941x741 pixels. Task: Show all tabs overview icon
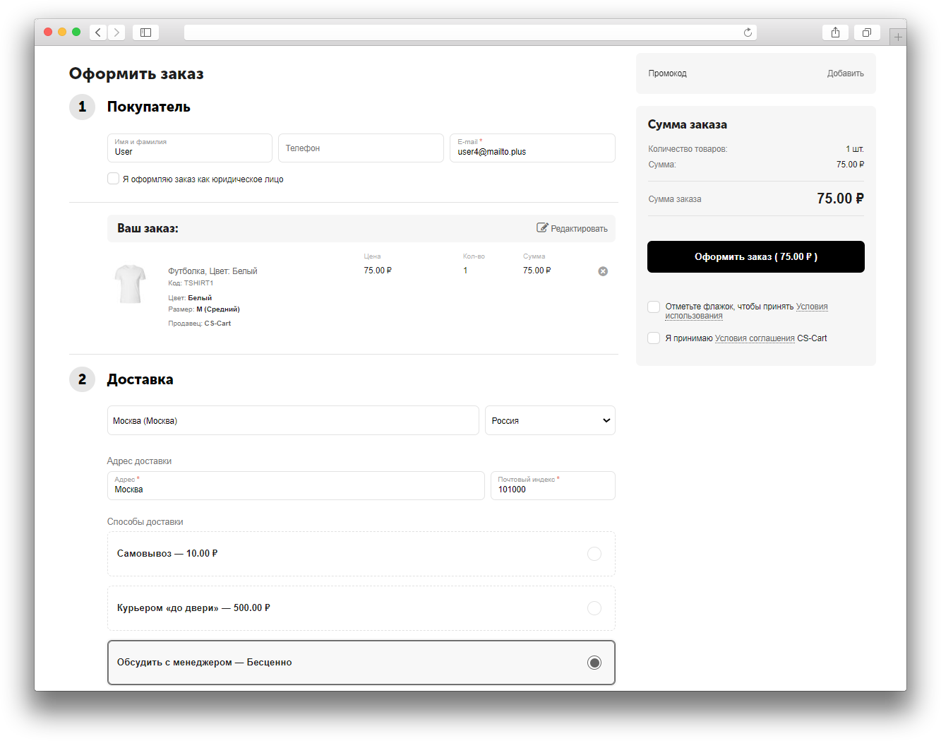[866, 32]
